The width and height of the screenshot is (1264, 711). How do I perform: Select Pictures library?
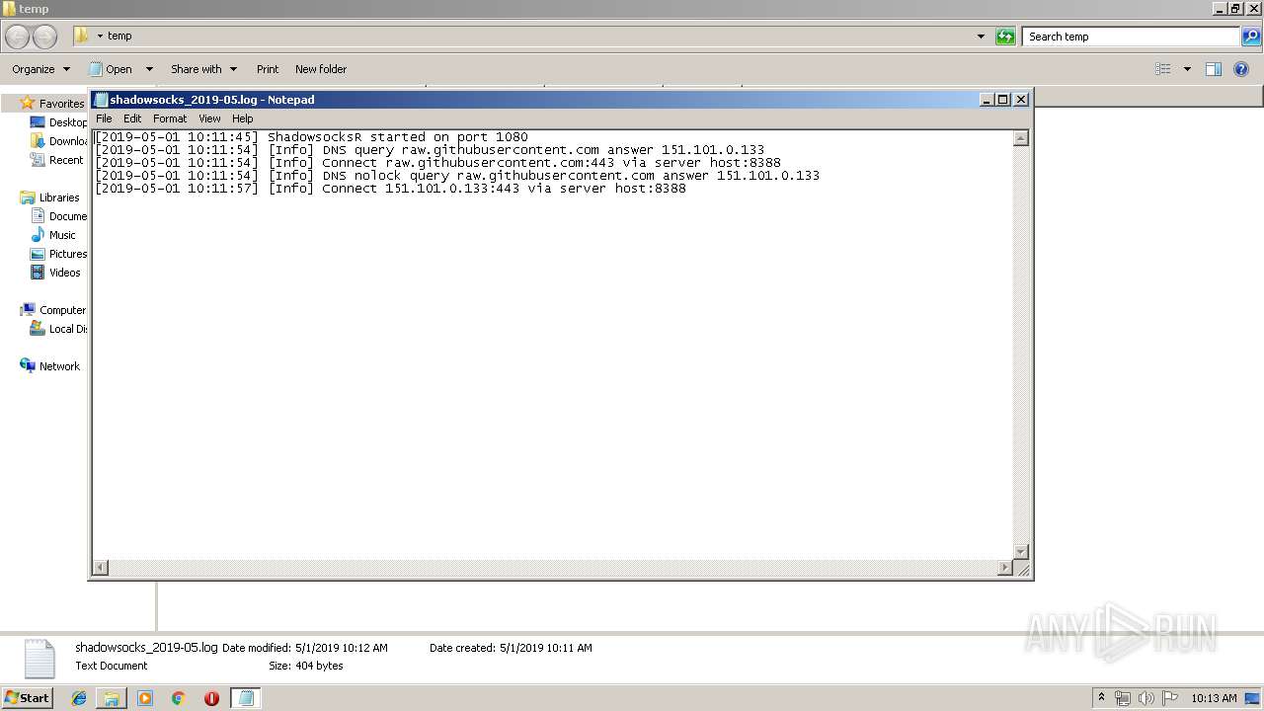(x=58, y=254)
